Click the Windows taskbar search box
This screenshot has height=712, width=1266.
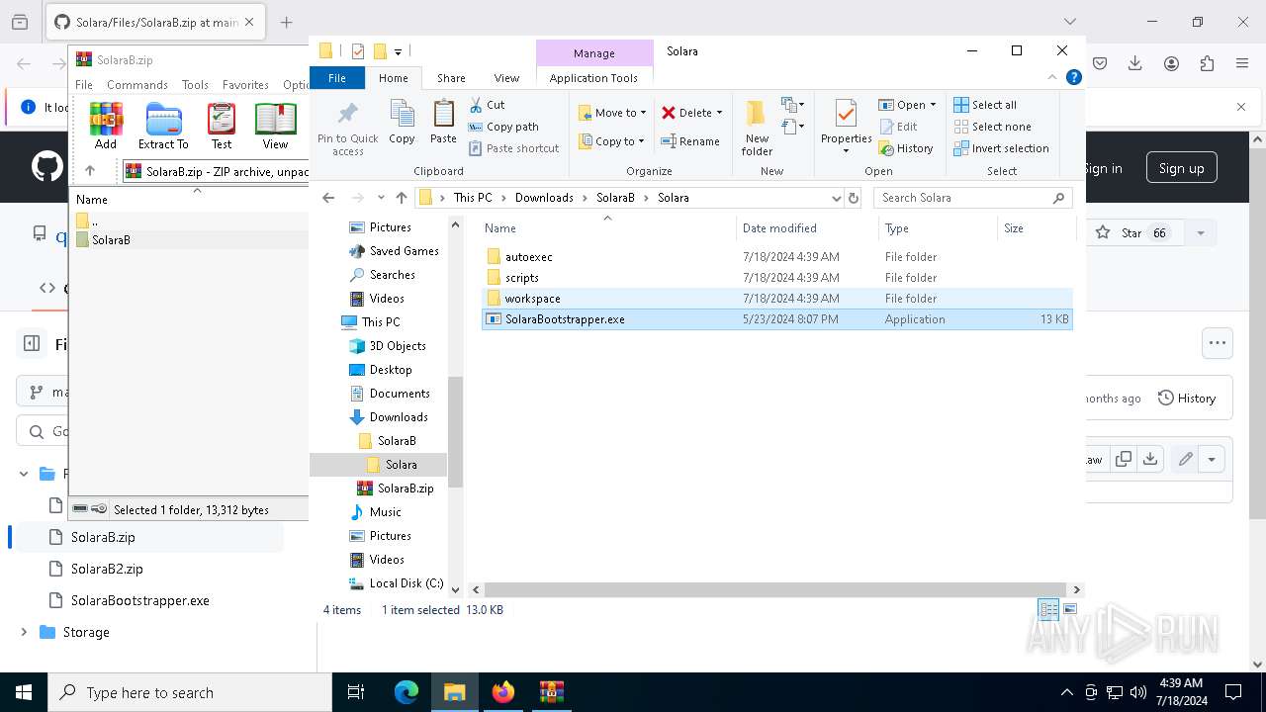tap(190, 692)
